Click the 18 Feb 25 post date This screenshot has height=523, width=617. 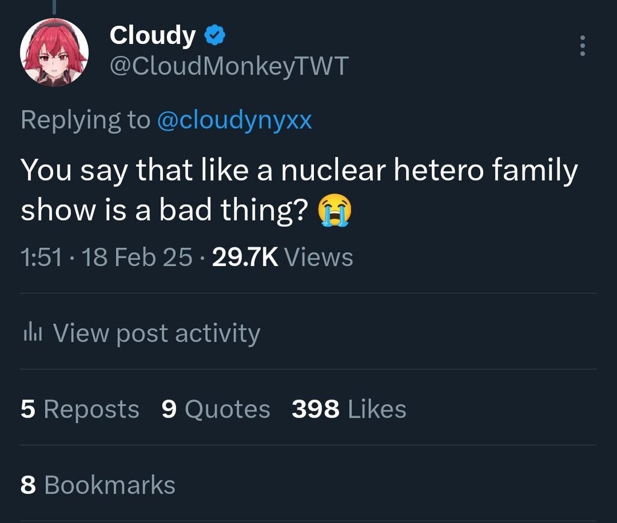pos(136,257)
